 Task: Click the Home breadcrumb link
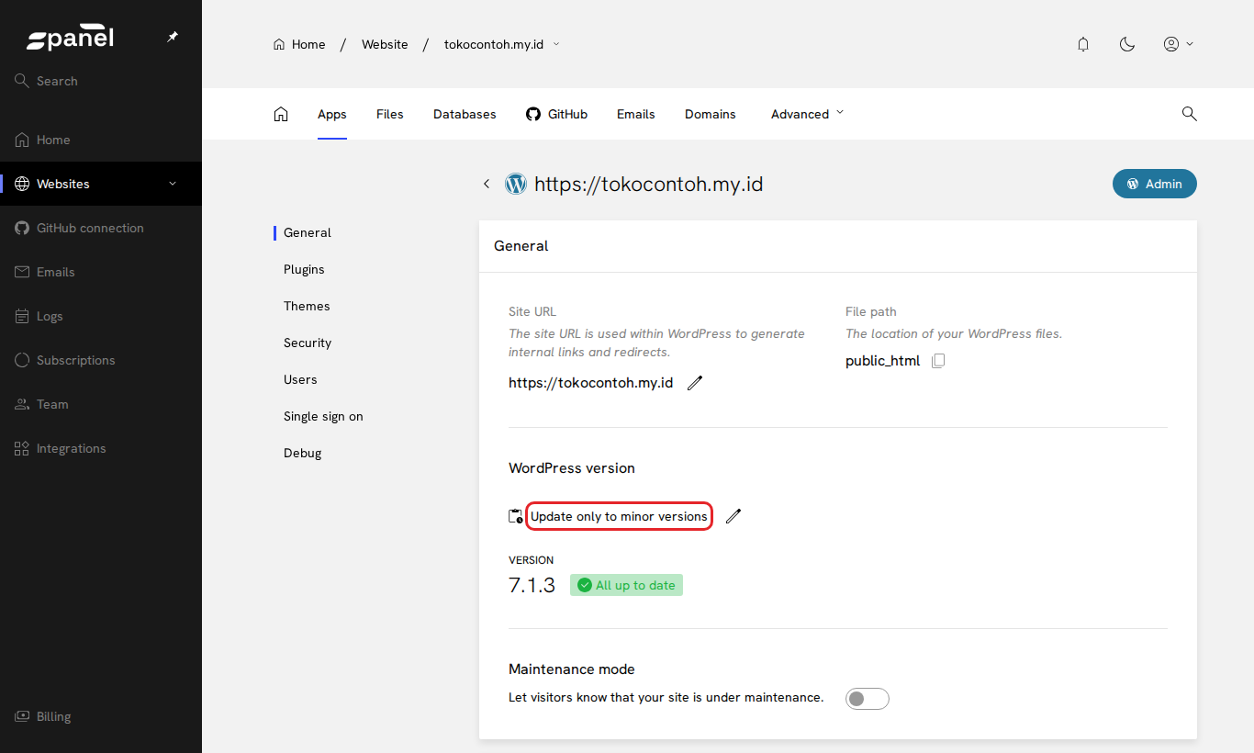(299, 44)
